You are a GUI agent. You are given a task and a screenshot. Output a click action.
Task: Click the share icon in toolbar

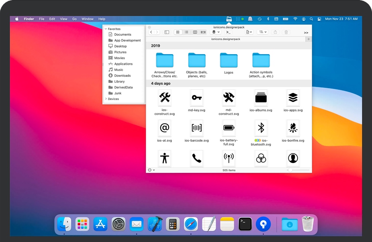coord(275,32)
